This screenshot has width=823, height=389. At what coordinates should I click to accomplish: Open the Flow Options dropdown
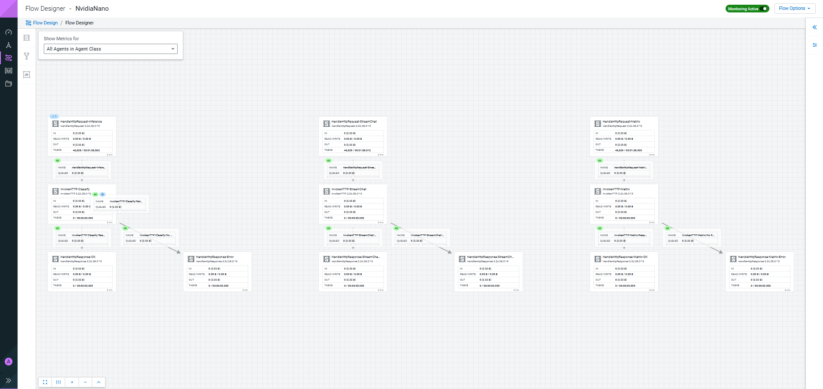[795, 8]
